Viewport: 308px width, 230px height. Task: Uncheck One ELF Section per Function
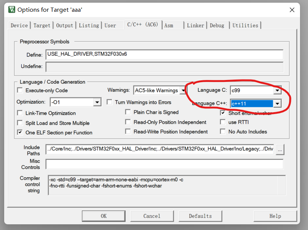20,133
